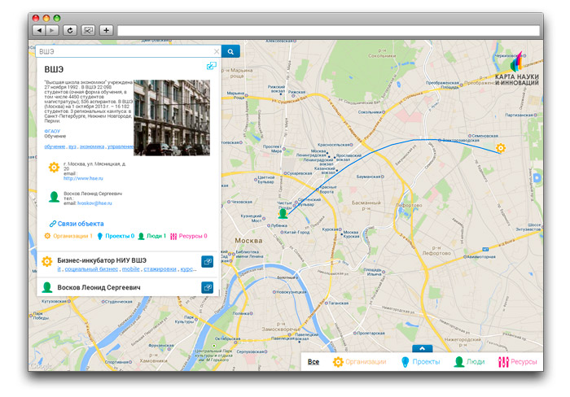The height and width of the screenshot is (397, 570).
Task: Show only Проекты on the map
Action: [x=419, y=361]
